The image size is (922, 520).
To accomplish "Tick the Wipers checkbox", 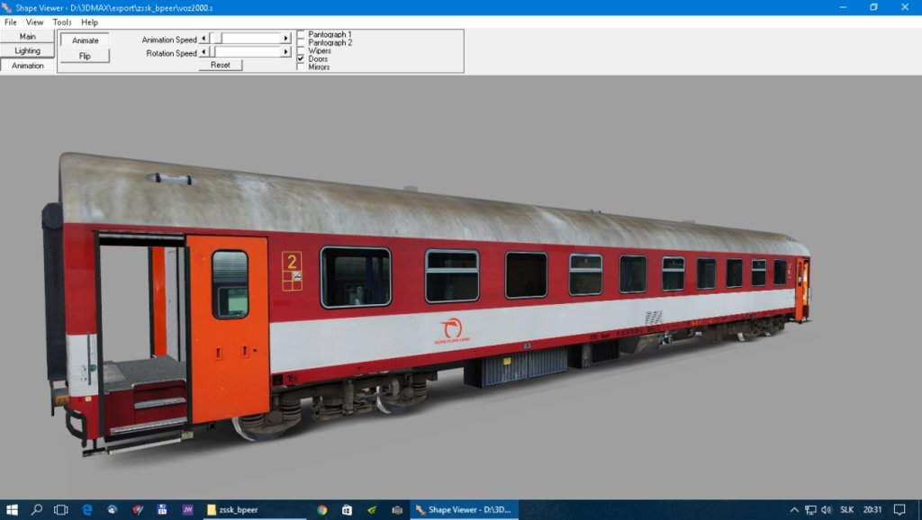I will point(301,50).
